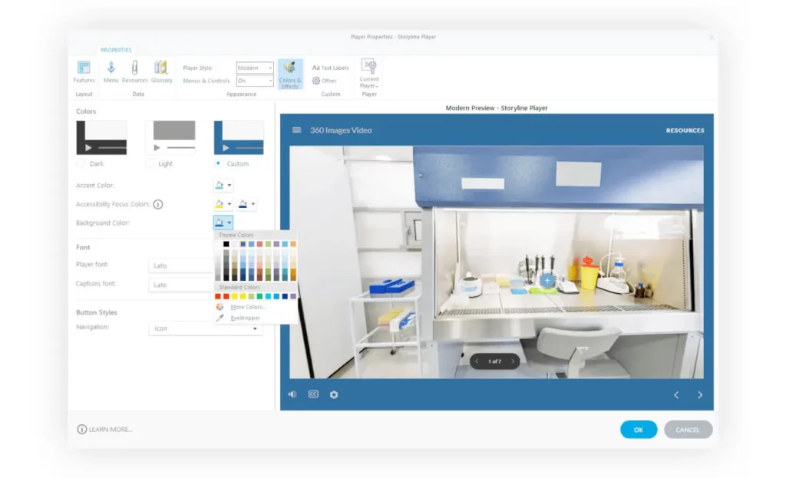Toggle the closed captions icon
This screenshot has width=786, height=478.
point(313,394)
